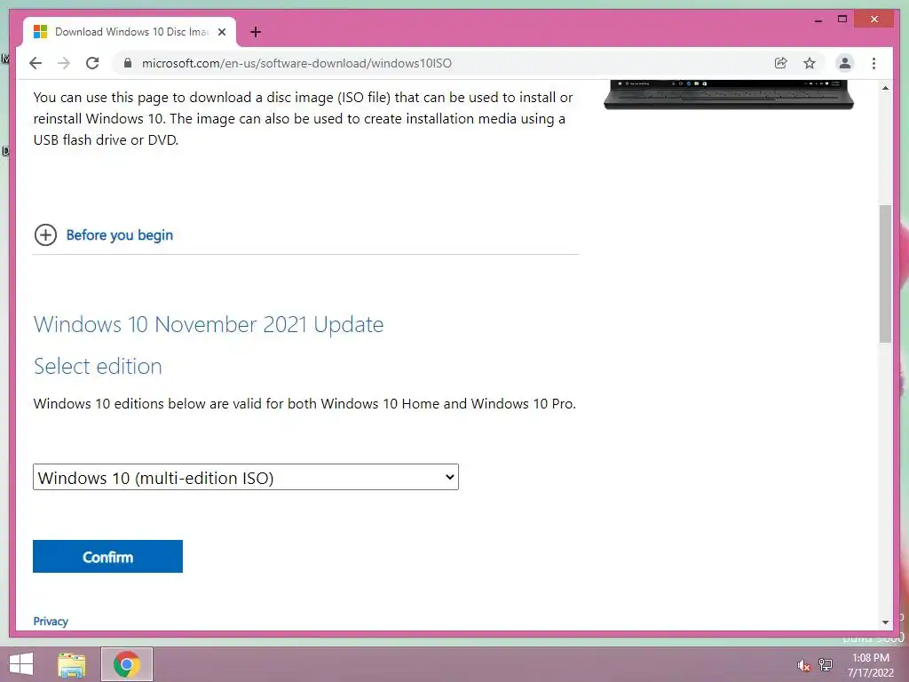
Task: Click the forward navigation arrow
Action: coord(64,63)
